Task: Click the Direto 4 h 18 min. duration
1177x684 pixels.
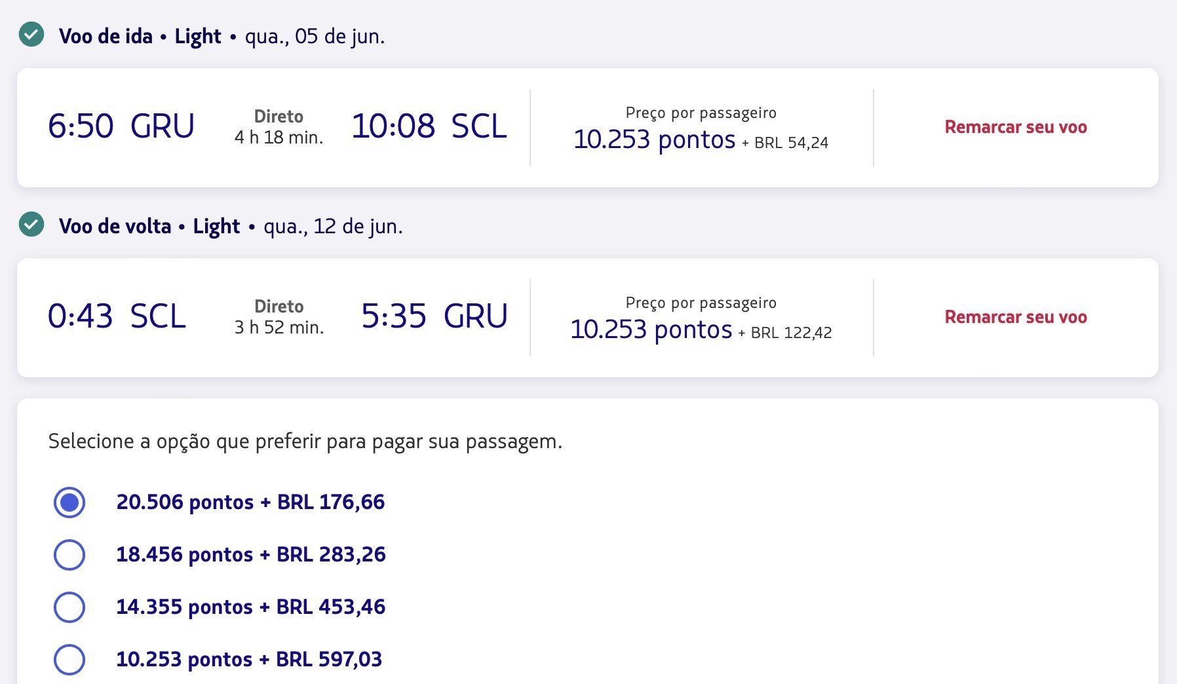Action: pyautogui.click(x=279, y=127)
